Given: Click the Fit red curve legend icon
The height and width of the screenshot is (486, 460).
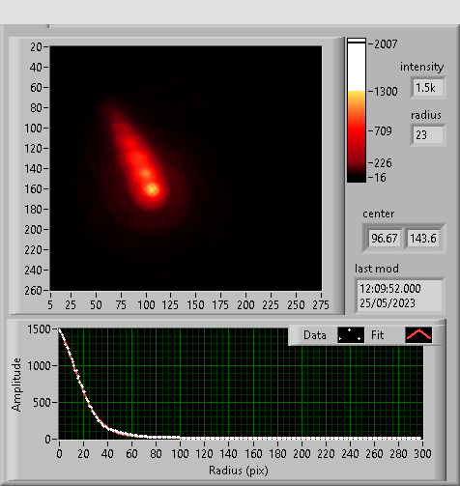Looking at the screenshot, I should click(418, 335).
